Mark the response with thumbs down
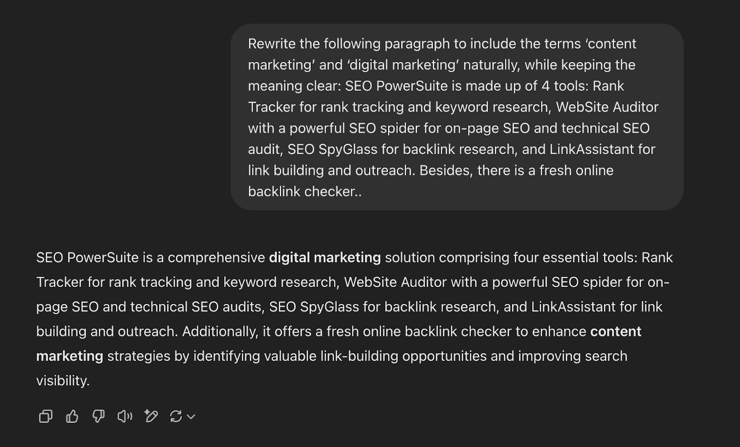 (99, 416)
